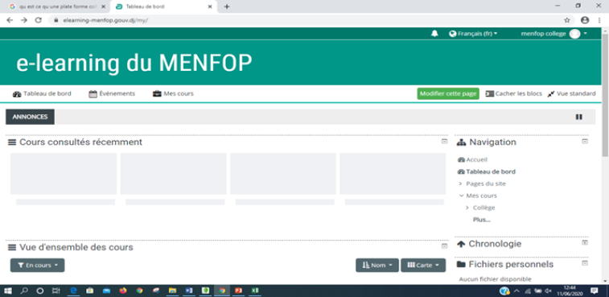
Task: Collapse the Fichiers personnels block
Action: coord(585,263)
